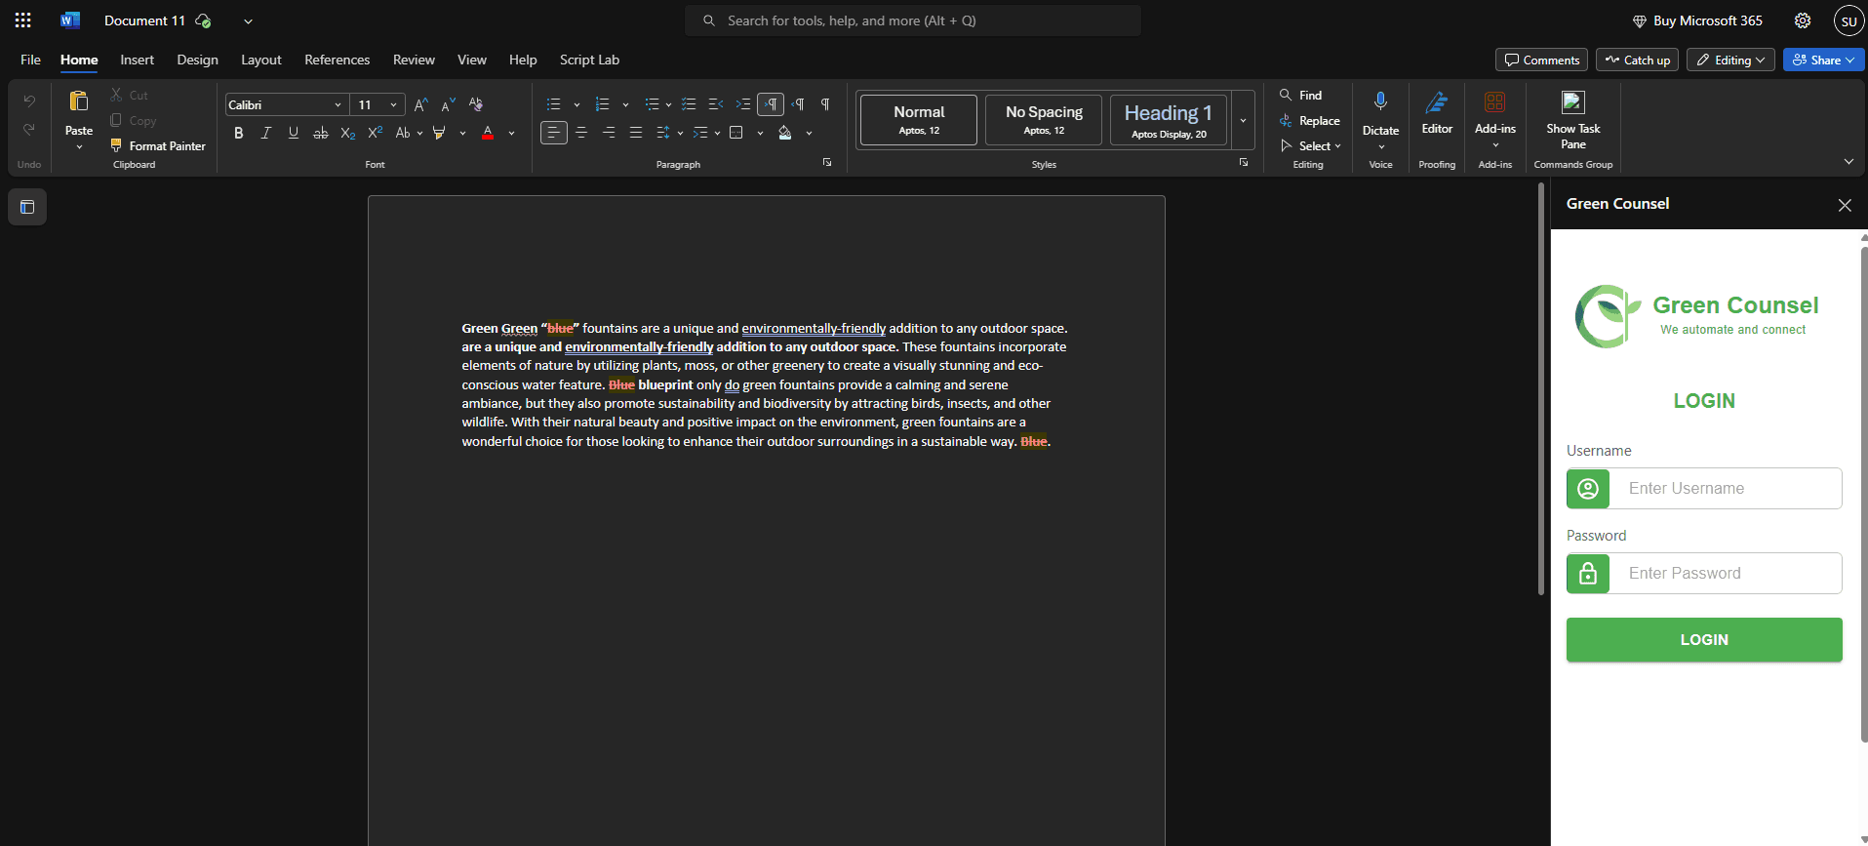Start Dictate microphone
Viewport: 1868px width, 846px height.
pyautogui.click(x=1380, y=101)
